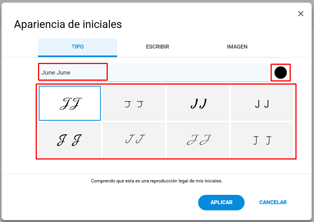Switch to the ESCRIBIR tab
The image size is (314, 222).
coord(157,47)
